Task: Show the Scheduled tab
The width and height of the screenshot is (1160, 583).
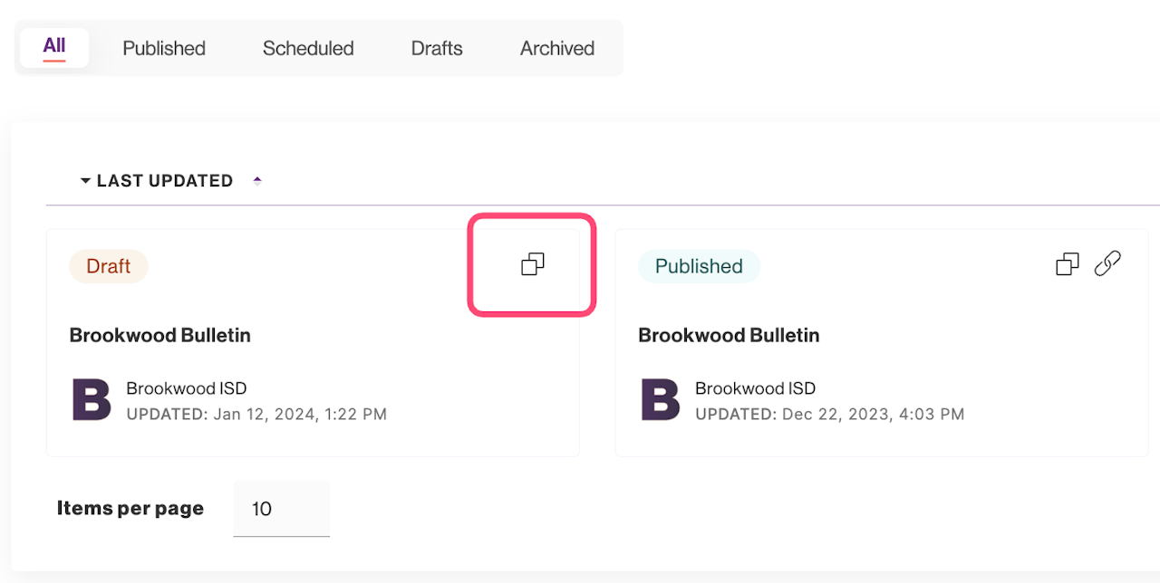Action: (x=308, y=48)
